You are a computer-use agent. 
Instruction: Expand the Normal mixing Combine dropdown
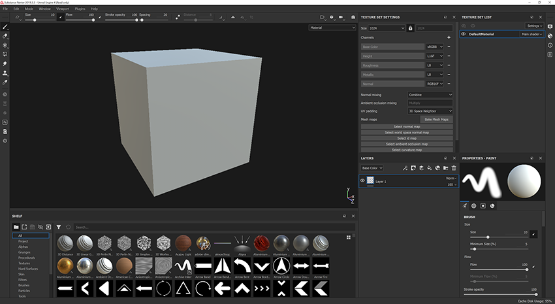430,95
